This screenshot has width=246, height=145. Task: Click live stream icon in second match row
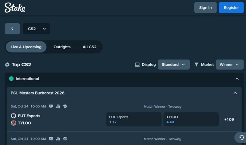(x=51, y=139)
